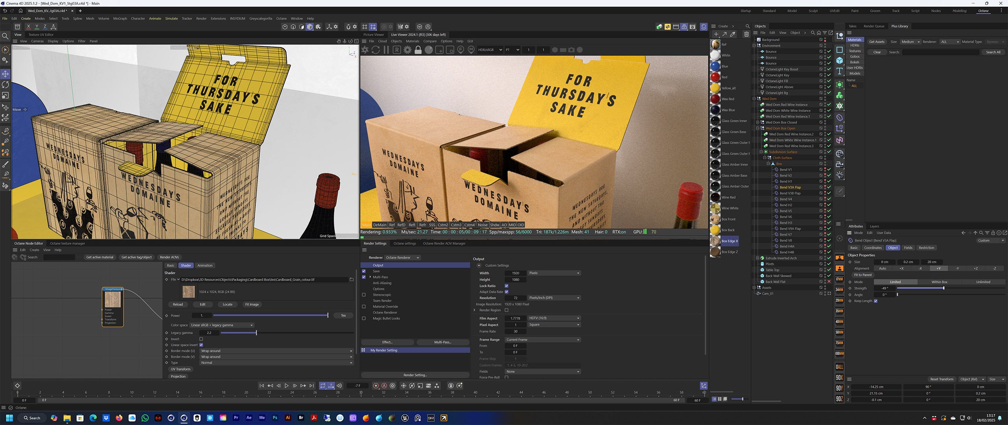This screenshot has height=425, width=1008.
Task: Toggle the Keep Length checkbox
Action: 876,301
